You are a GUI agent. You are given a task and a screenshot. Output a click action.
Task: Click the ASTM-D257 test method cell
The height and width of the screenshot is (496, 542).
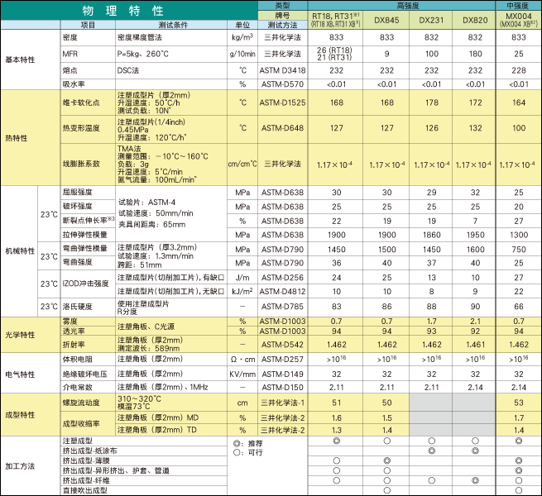[x=282, y=360]
